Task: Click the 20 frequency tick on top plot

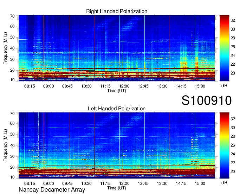Action: [x=12, y=70]
